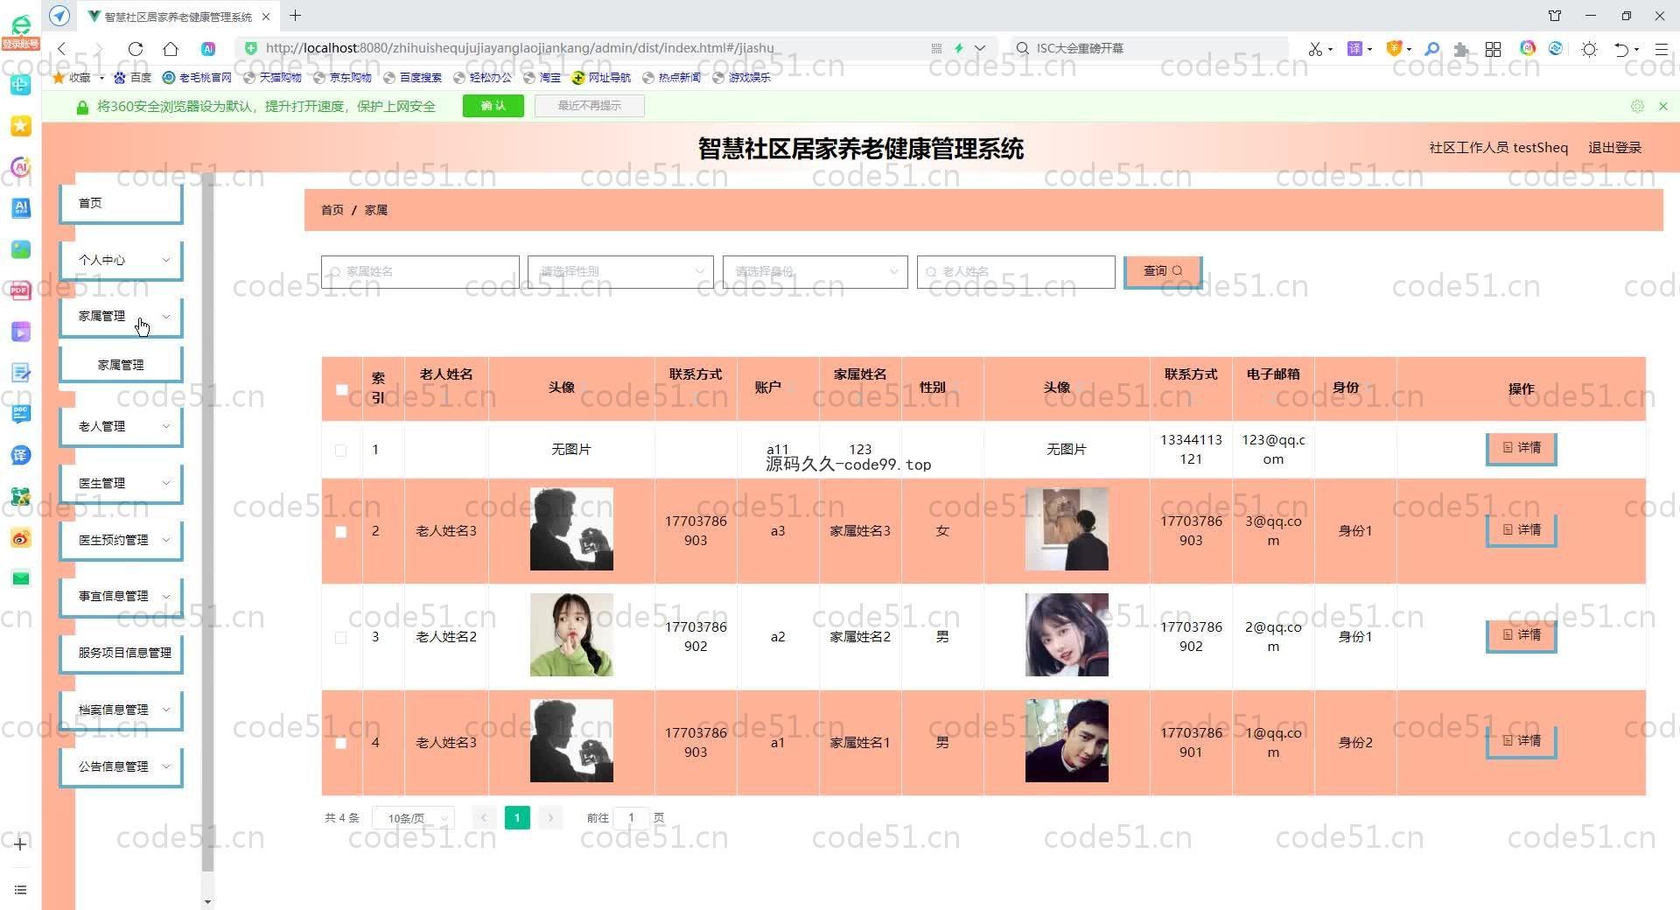The height and width of the screenshot is (910, 1680).
Task: Click the sidebar vertical scrollbar
Action: coord(207,521)
